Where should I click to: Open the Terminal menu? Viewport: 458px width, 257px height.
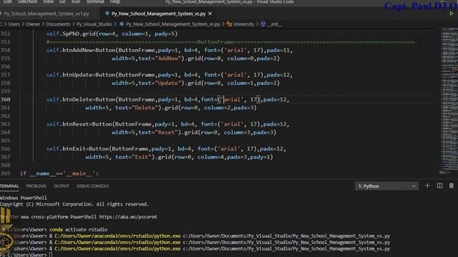(x=95, y=1)
